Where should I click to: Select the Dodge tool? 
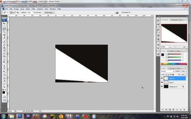[x=4, y=62]
